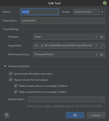Viewport: 109px width, 121px height.
Task: Confirm with the OK button
Action: (75, 115)
